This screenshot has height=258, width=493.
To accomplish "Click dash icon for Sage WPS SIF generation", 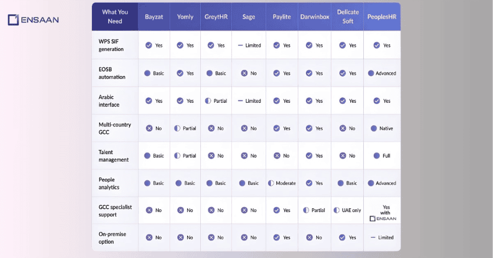I will pos(241,45).
